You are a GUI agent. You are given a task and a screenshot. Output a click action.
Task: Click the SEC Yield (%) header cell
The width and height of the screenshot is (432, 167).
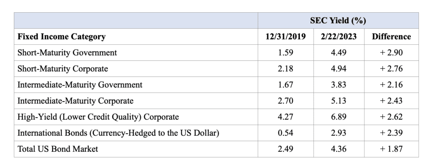pos(338,21)
